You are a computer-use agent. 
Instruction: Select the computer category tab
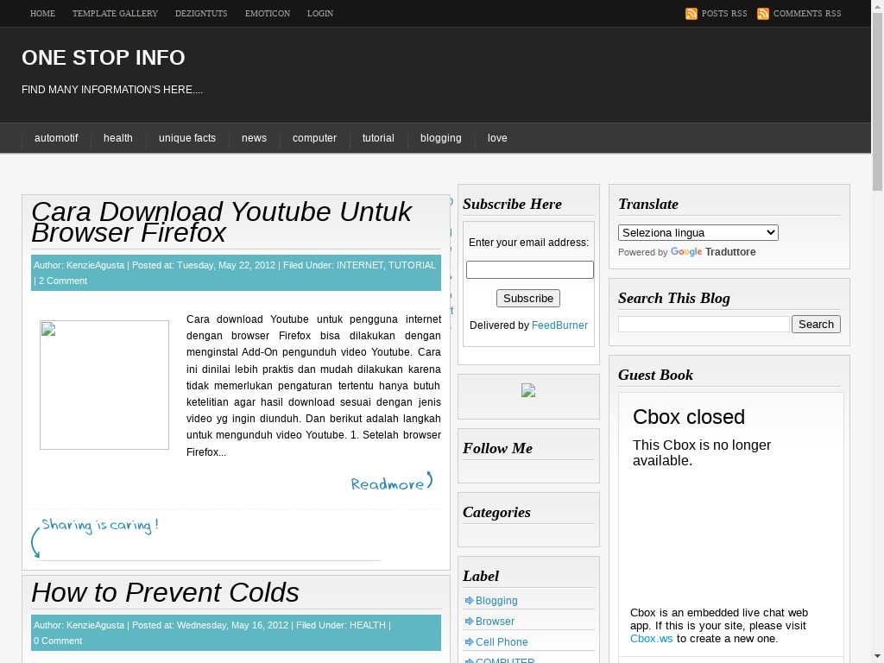pos(314,138)
